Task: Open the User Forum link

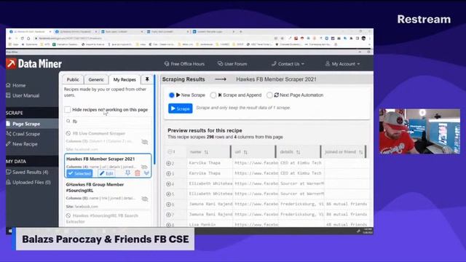Action: click(232, 64)
